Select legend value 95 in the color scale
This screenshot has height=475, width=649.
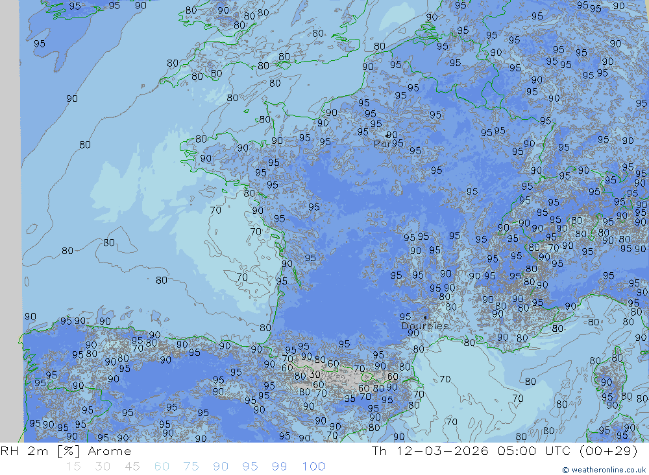[x=250, y=467]
